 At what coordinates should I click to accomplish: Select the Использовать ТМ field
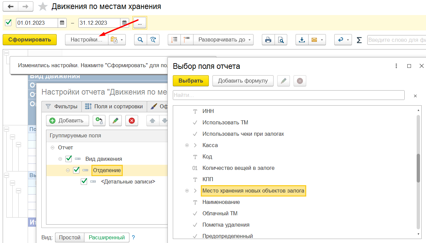pyautogui.click(x=225, y=122)
